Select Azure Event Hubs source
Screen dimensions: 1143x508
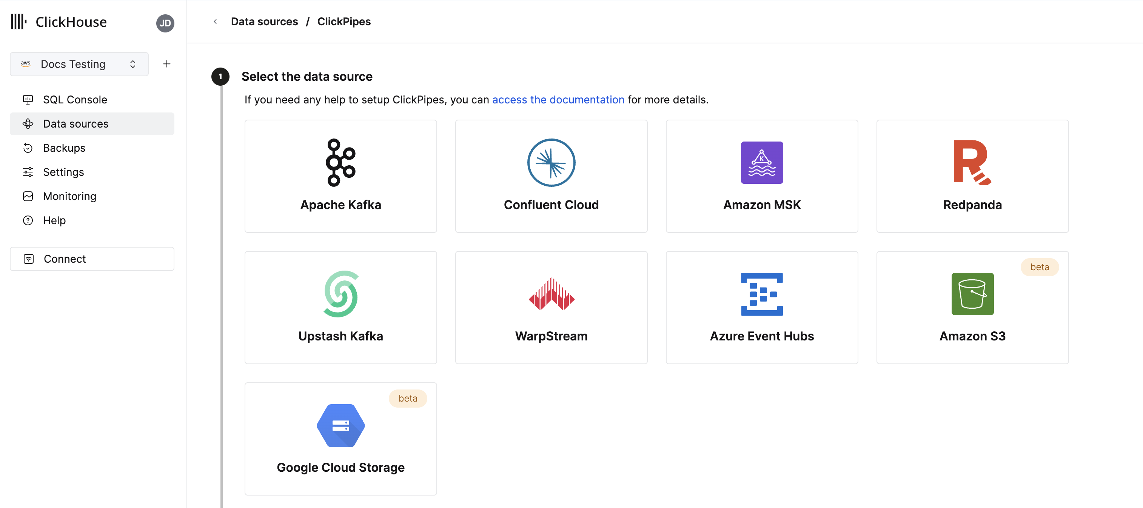point(761,307)
